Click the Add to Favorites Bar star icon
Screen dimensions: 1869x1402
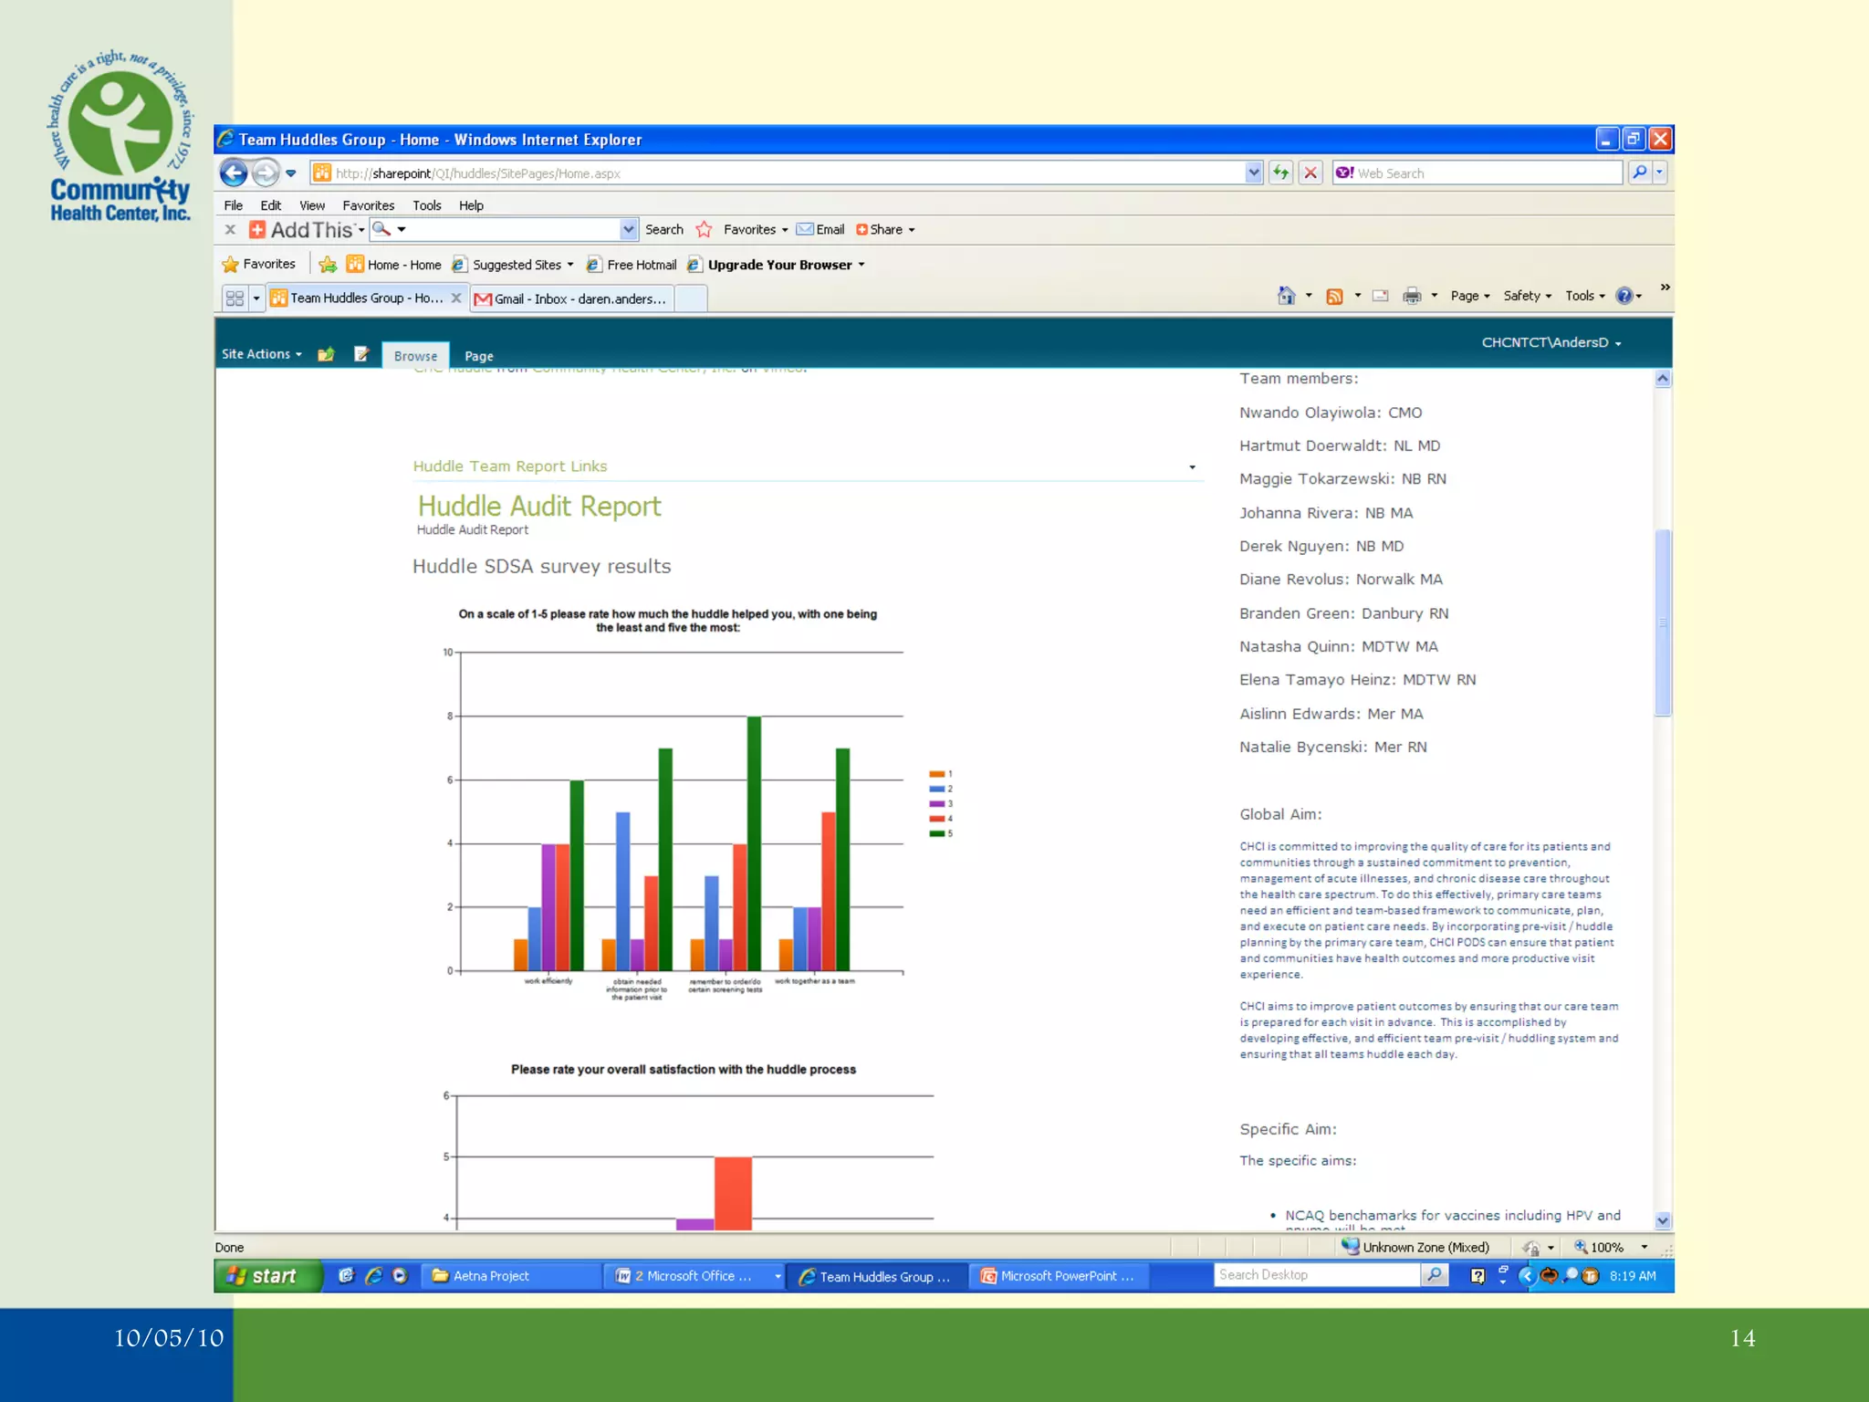(x=328, y=265)
